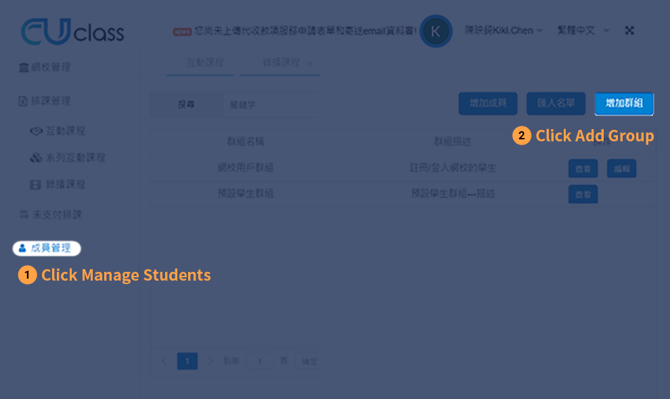The image size is (670, 399).
Task: Click the 網校管理 building icon
Action: tap(24, 67)
